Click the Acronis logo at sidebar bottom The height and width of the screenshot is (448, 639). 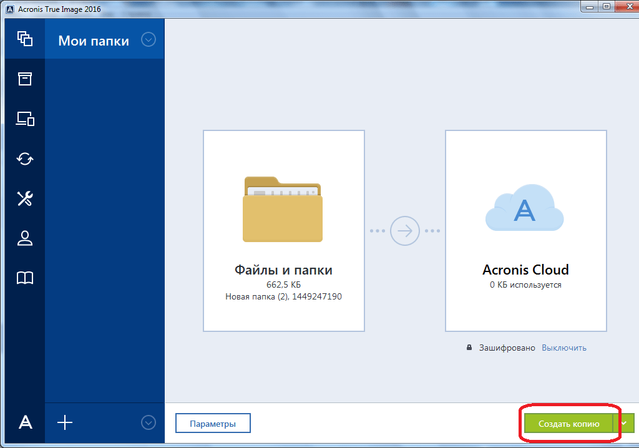[25, 422]
